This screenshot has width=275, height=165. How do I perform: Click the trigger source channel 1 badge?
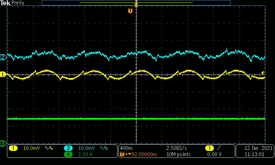pos(209,148)
